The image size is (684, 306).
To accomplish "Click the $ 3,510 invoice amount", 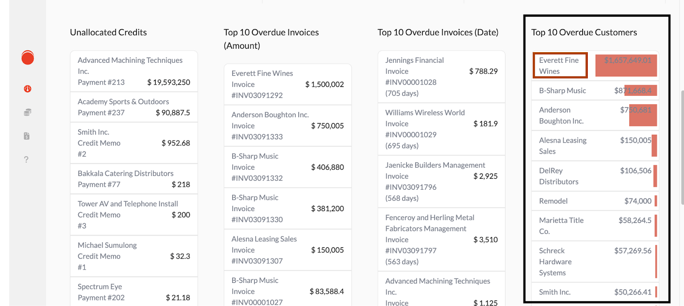I will point(486,240).
